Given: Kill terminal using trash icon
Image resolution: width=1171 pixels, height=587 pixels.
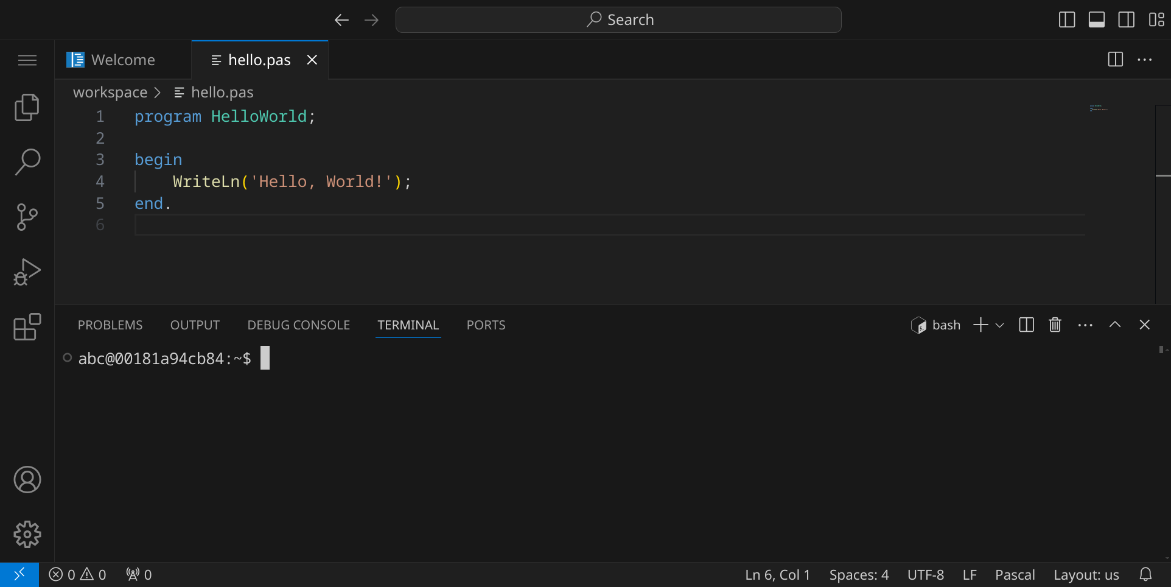Looking at the screenshot, I should 1055,325.
